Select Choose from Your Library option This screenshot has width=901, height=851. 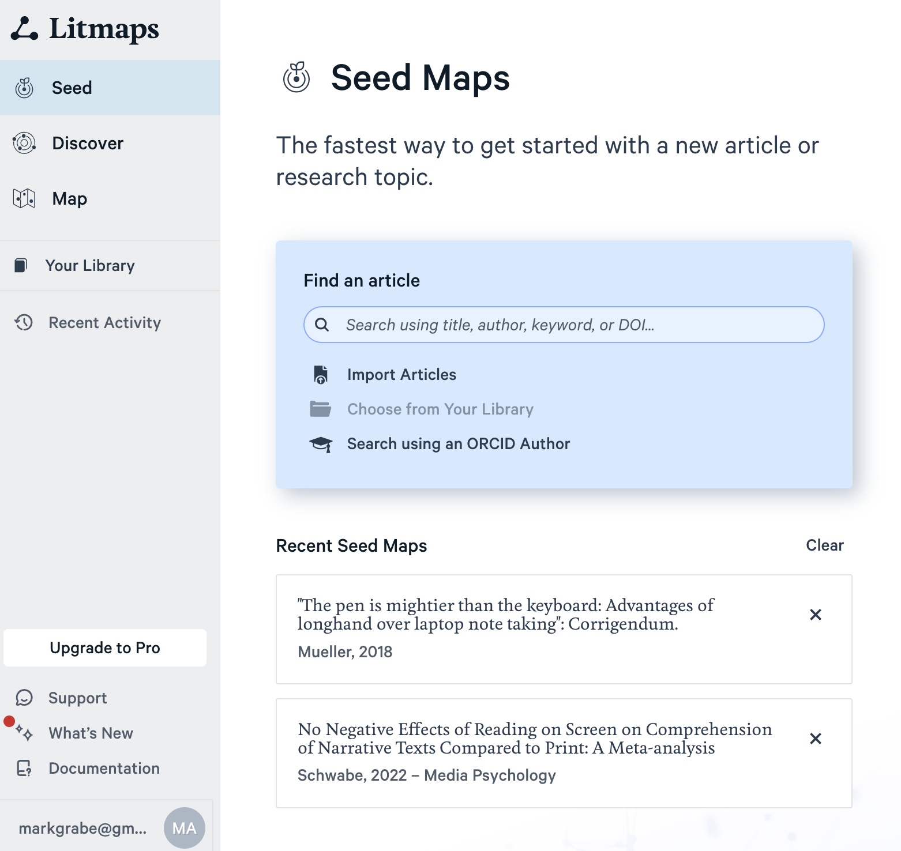tap(440, 409)
